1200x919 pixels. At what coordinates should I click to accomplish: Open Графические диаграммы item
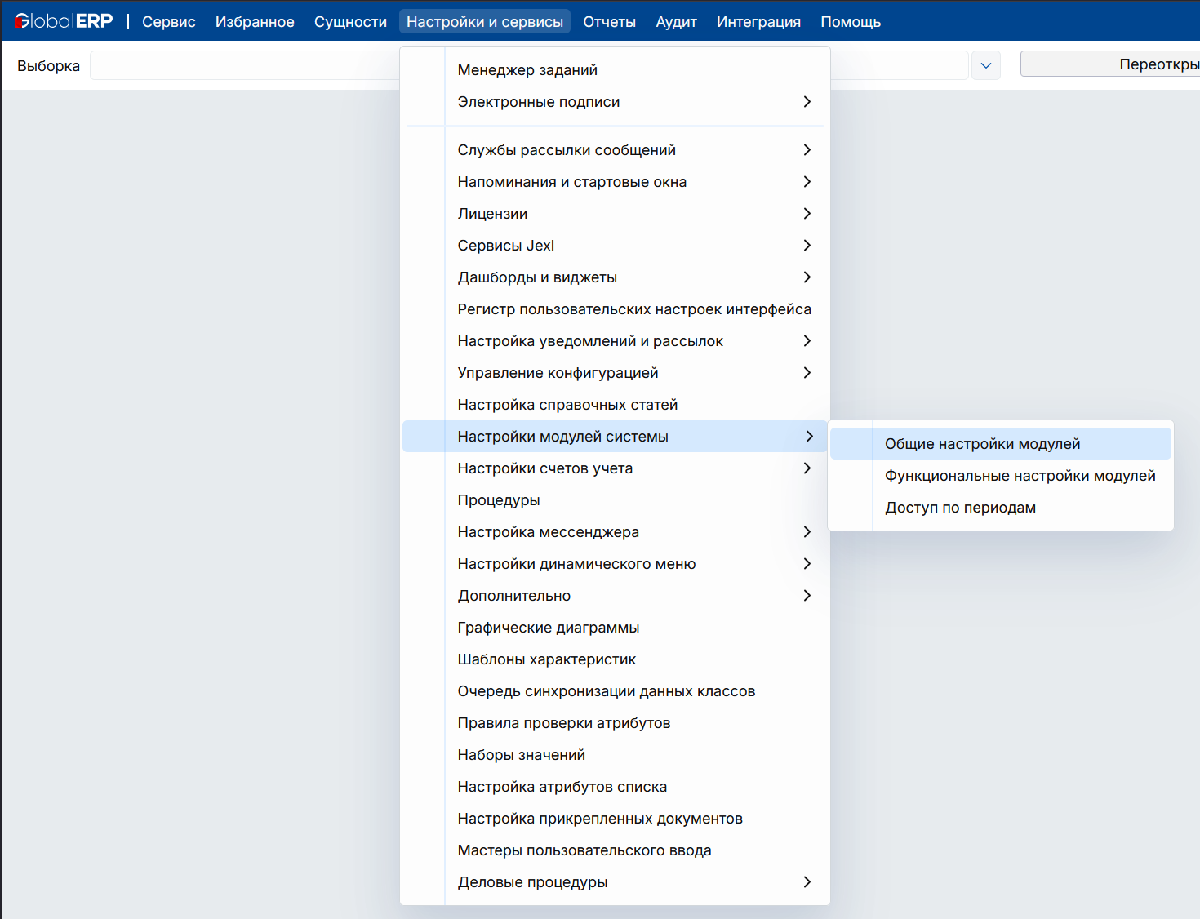(x=548, y=628)
